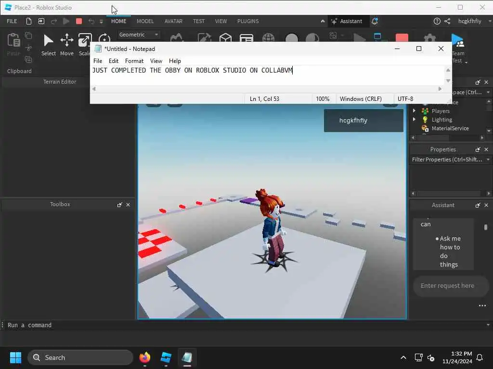This screenshot has width=493, height=369.
Task: Open the PLUGINS ribbon tab
Action: point(248,21)
